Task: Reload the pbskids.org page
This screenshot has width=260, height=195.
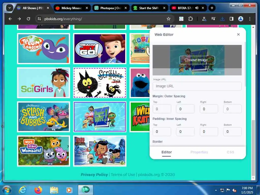Action: [x=28, y=19]
